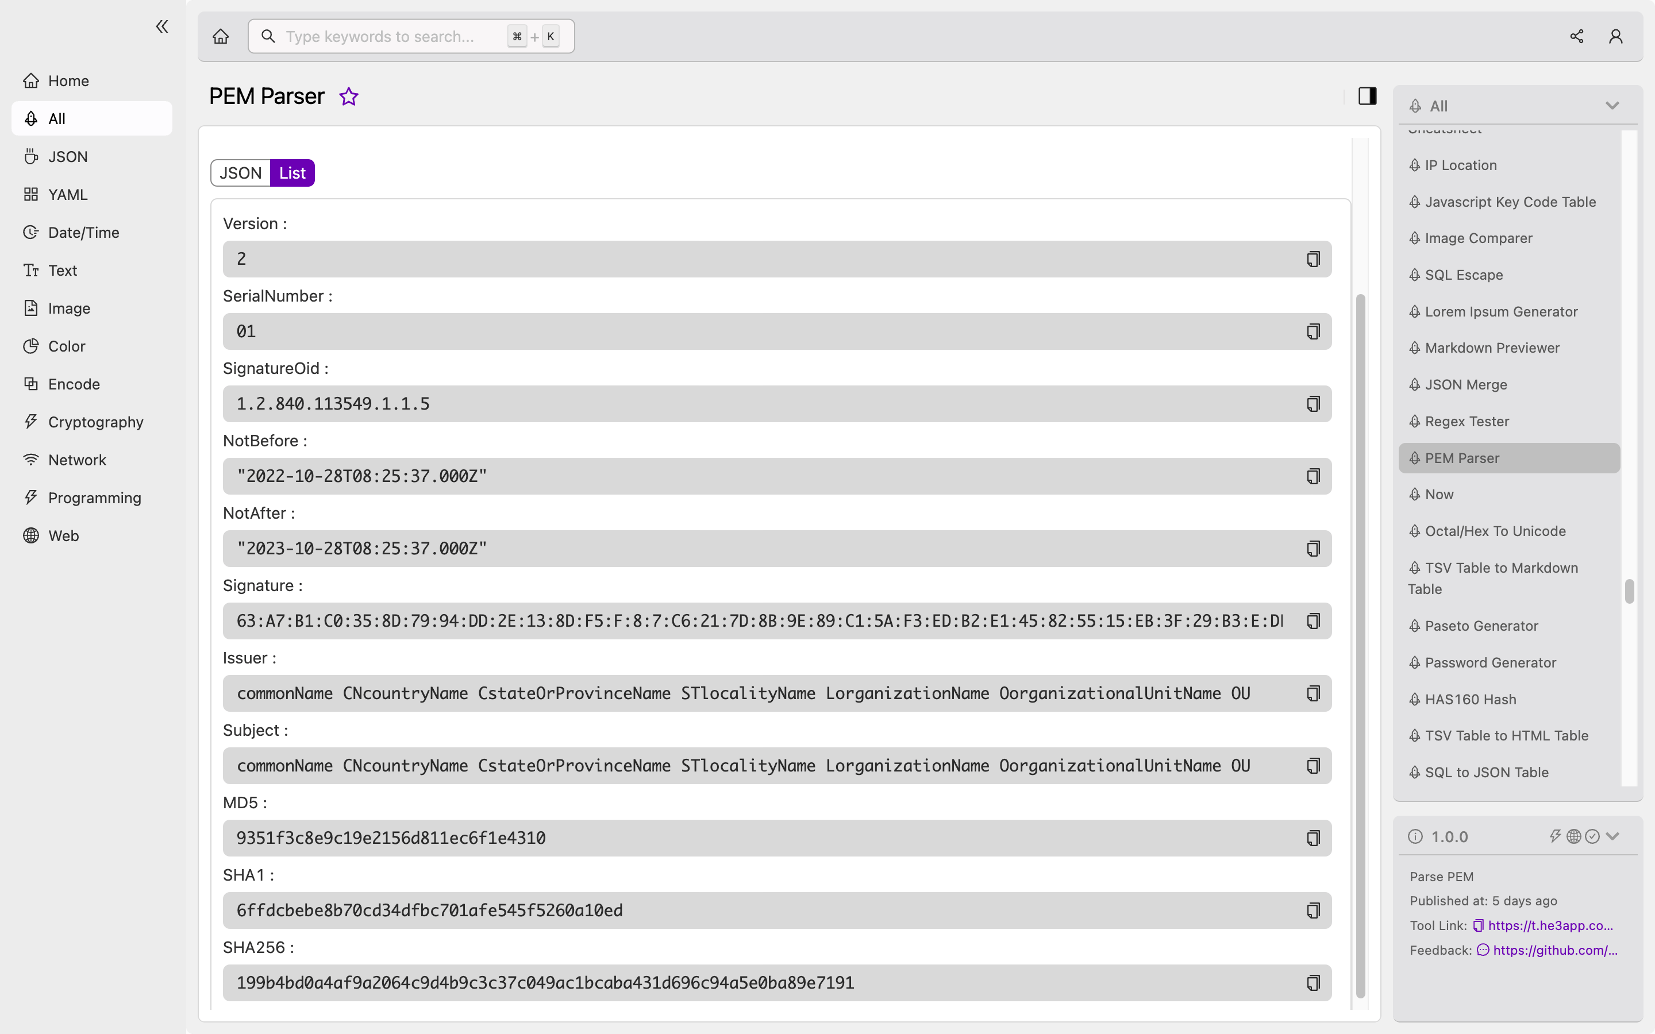Viewport: 1655px width, 1034px height.
Task: Click copy icon next to SHA256 value
Action: click(1313, 983)
